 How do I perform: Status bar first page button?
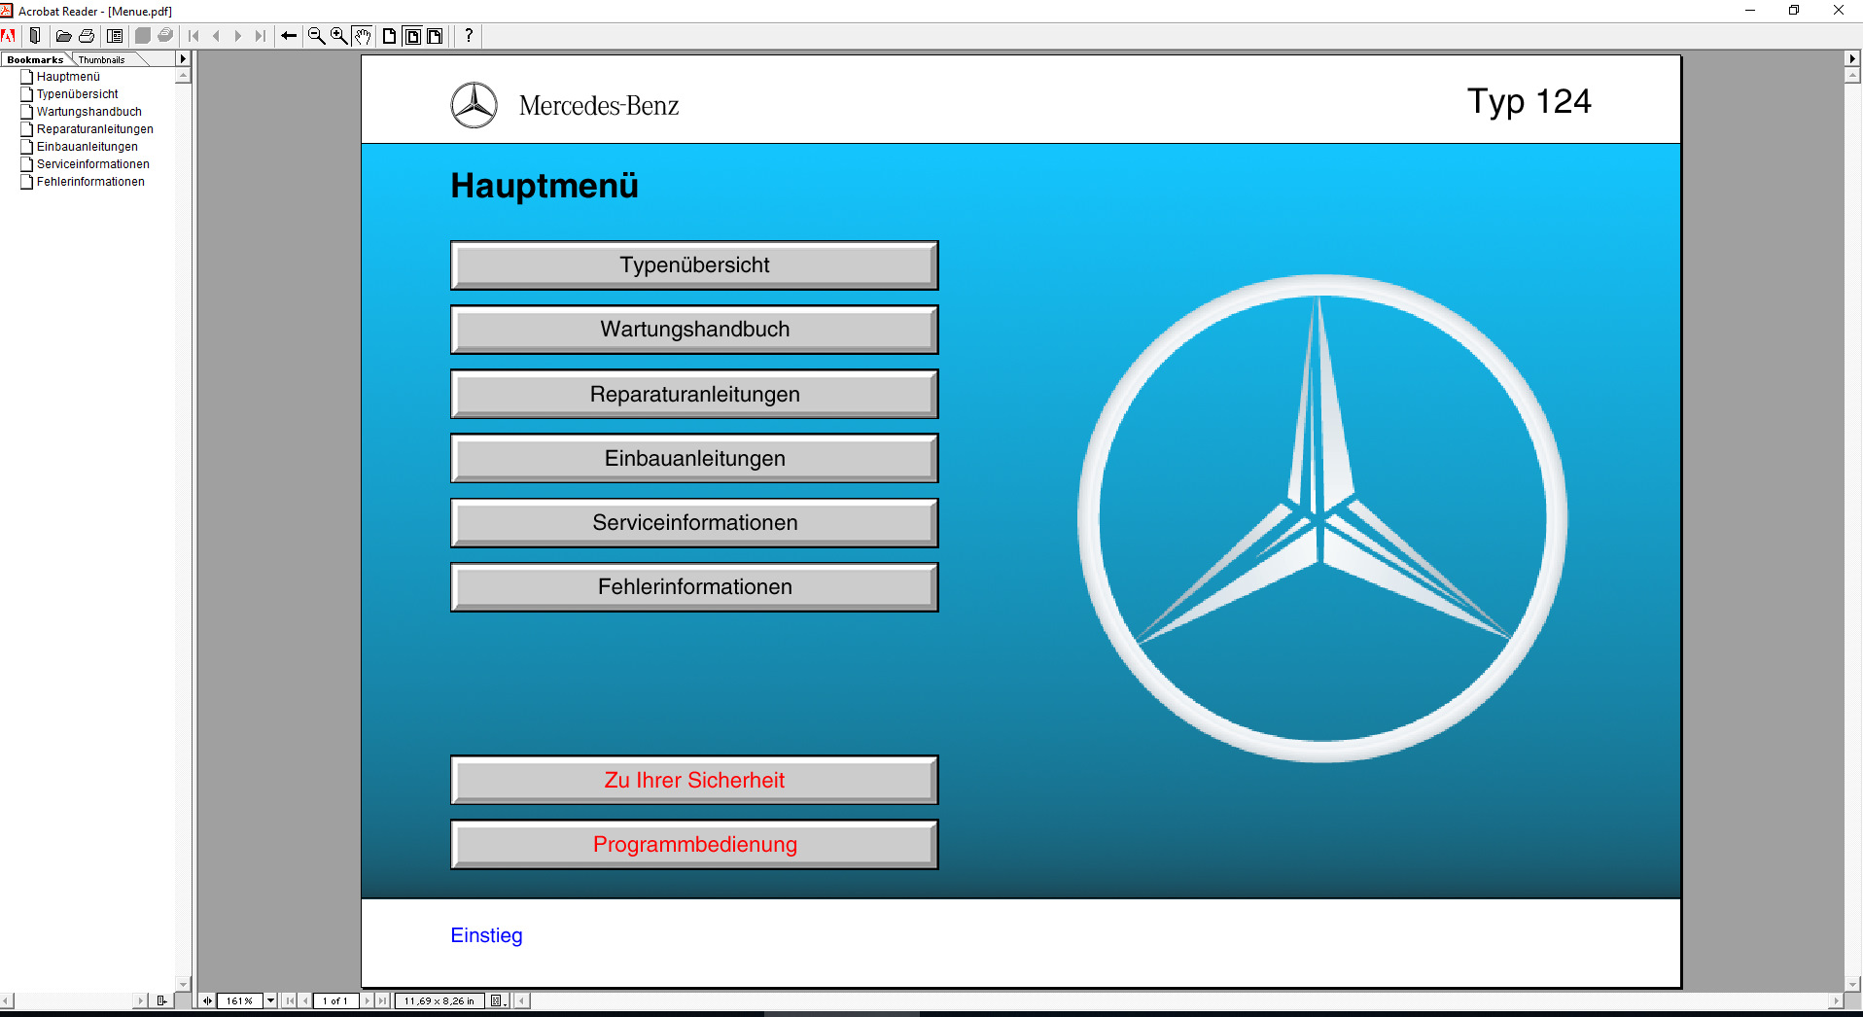(x=290, y=1000)
